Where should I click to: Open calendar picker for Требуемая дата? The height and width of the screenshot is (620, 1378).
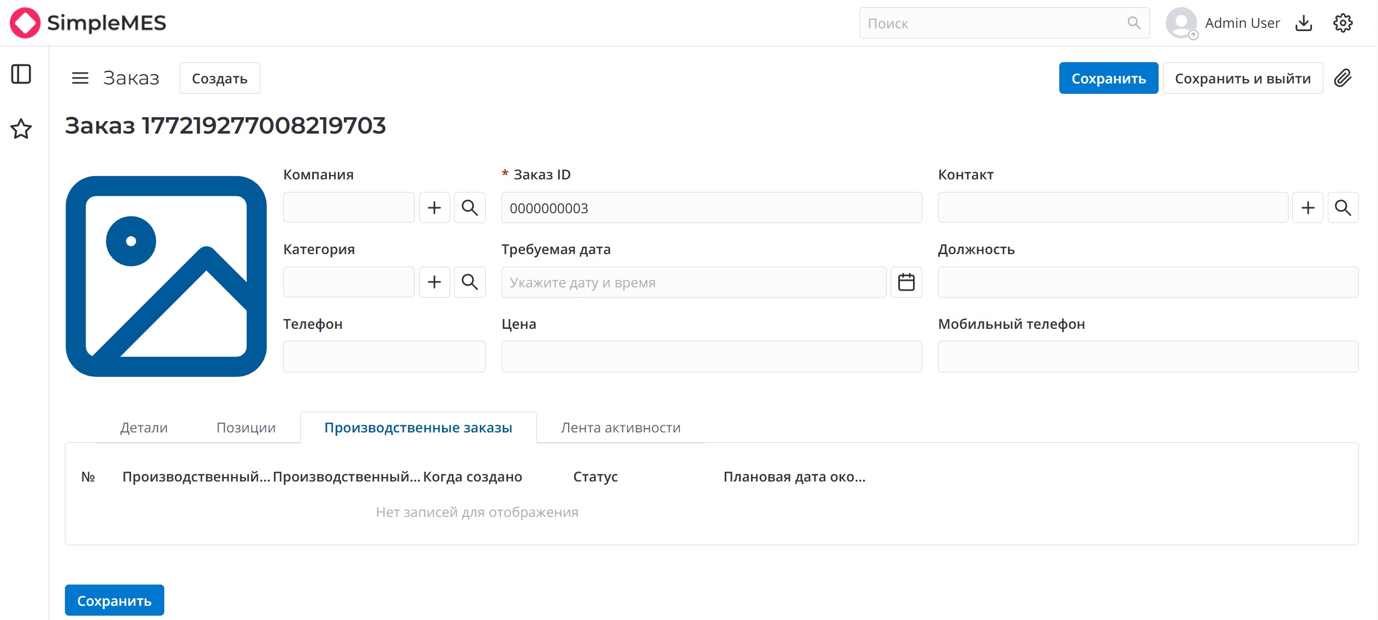[x=906, y=282]
